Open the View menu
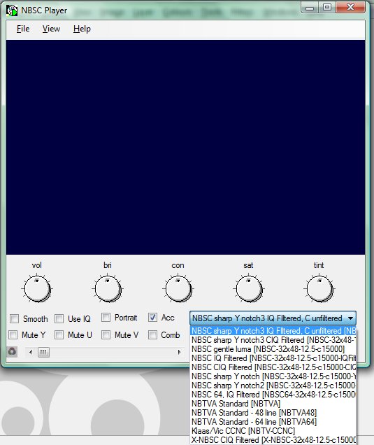374x445 pixels. pos(51,29)
